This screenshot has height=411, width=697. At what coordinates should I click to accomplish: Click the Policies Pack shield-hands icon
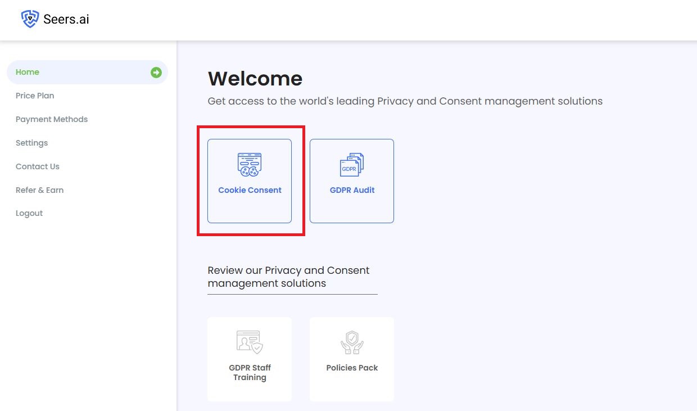[352, 342]
